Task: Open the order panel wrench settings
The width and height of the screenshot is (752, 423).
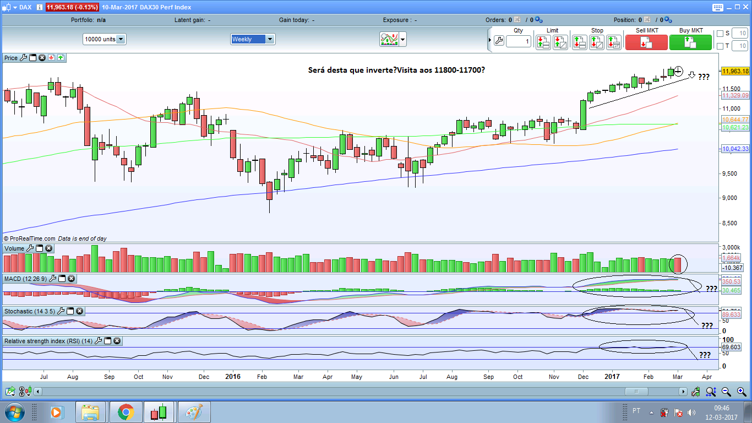Action: 499,41
